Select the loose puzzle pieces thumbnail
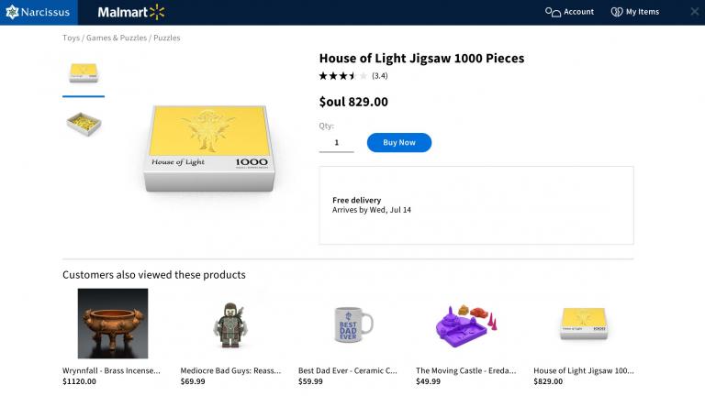 [x=84, y=122]
